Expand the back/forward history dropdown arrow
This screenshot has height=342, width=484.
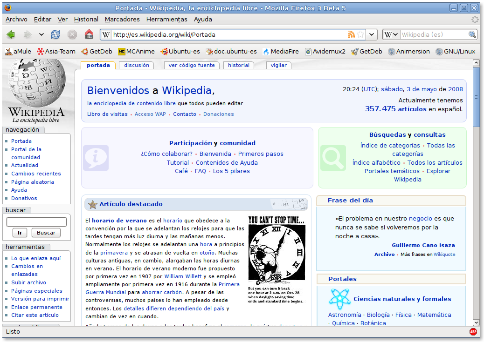tap(41, 34)
